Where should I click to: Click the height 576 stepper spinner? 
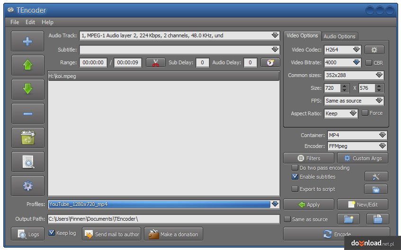[x=379, y=88]
